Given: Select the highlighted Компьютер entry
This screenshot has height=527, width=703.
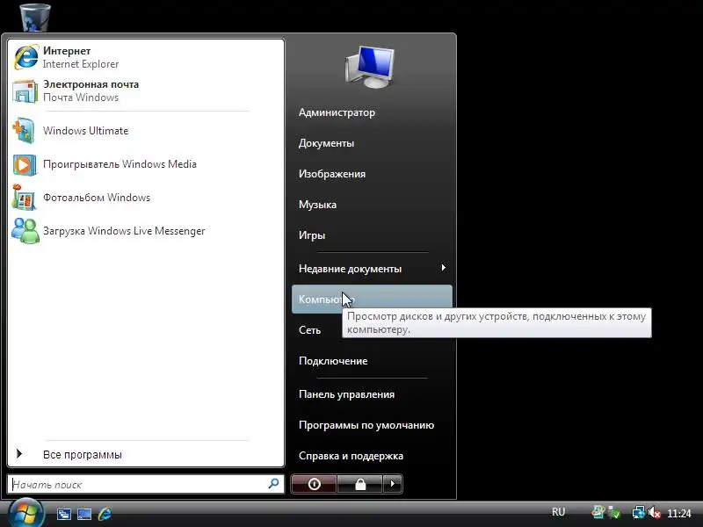Looking at the screenshot, I should [x=372, y=300].
